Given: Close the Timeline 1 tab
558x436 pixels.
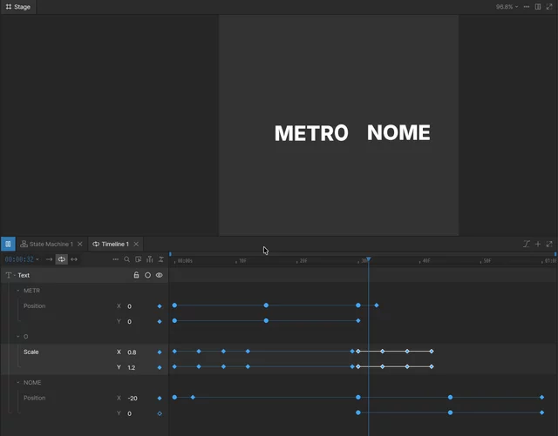Looking at the screenshot, I should [x=136, y=245].
